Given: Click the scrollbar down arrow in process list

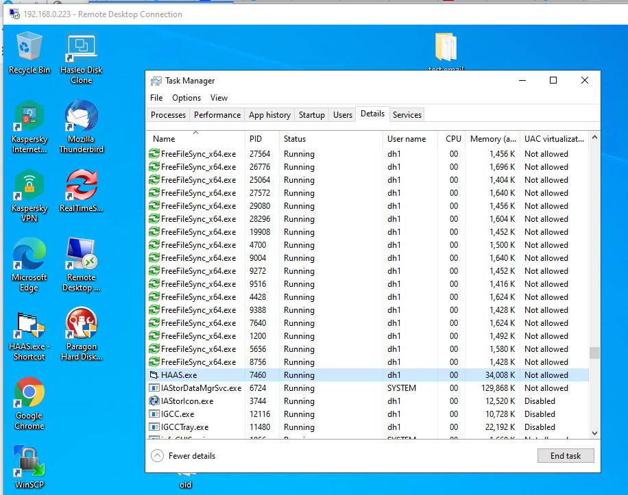Looking at the screenshot, I should 595,433.
